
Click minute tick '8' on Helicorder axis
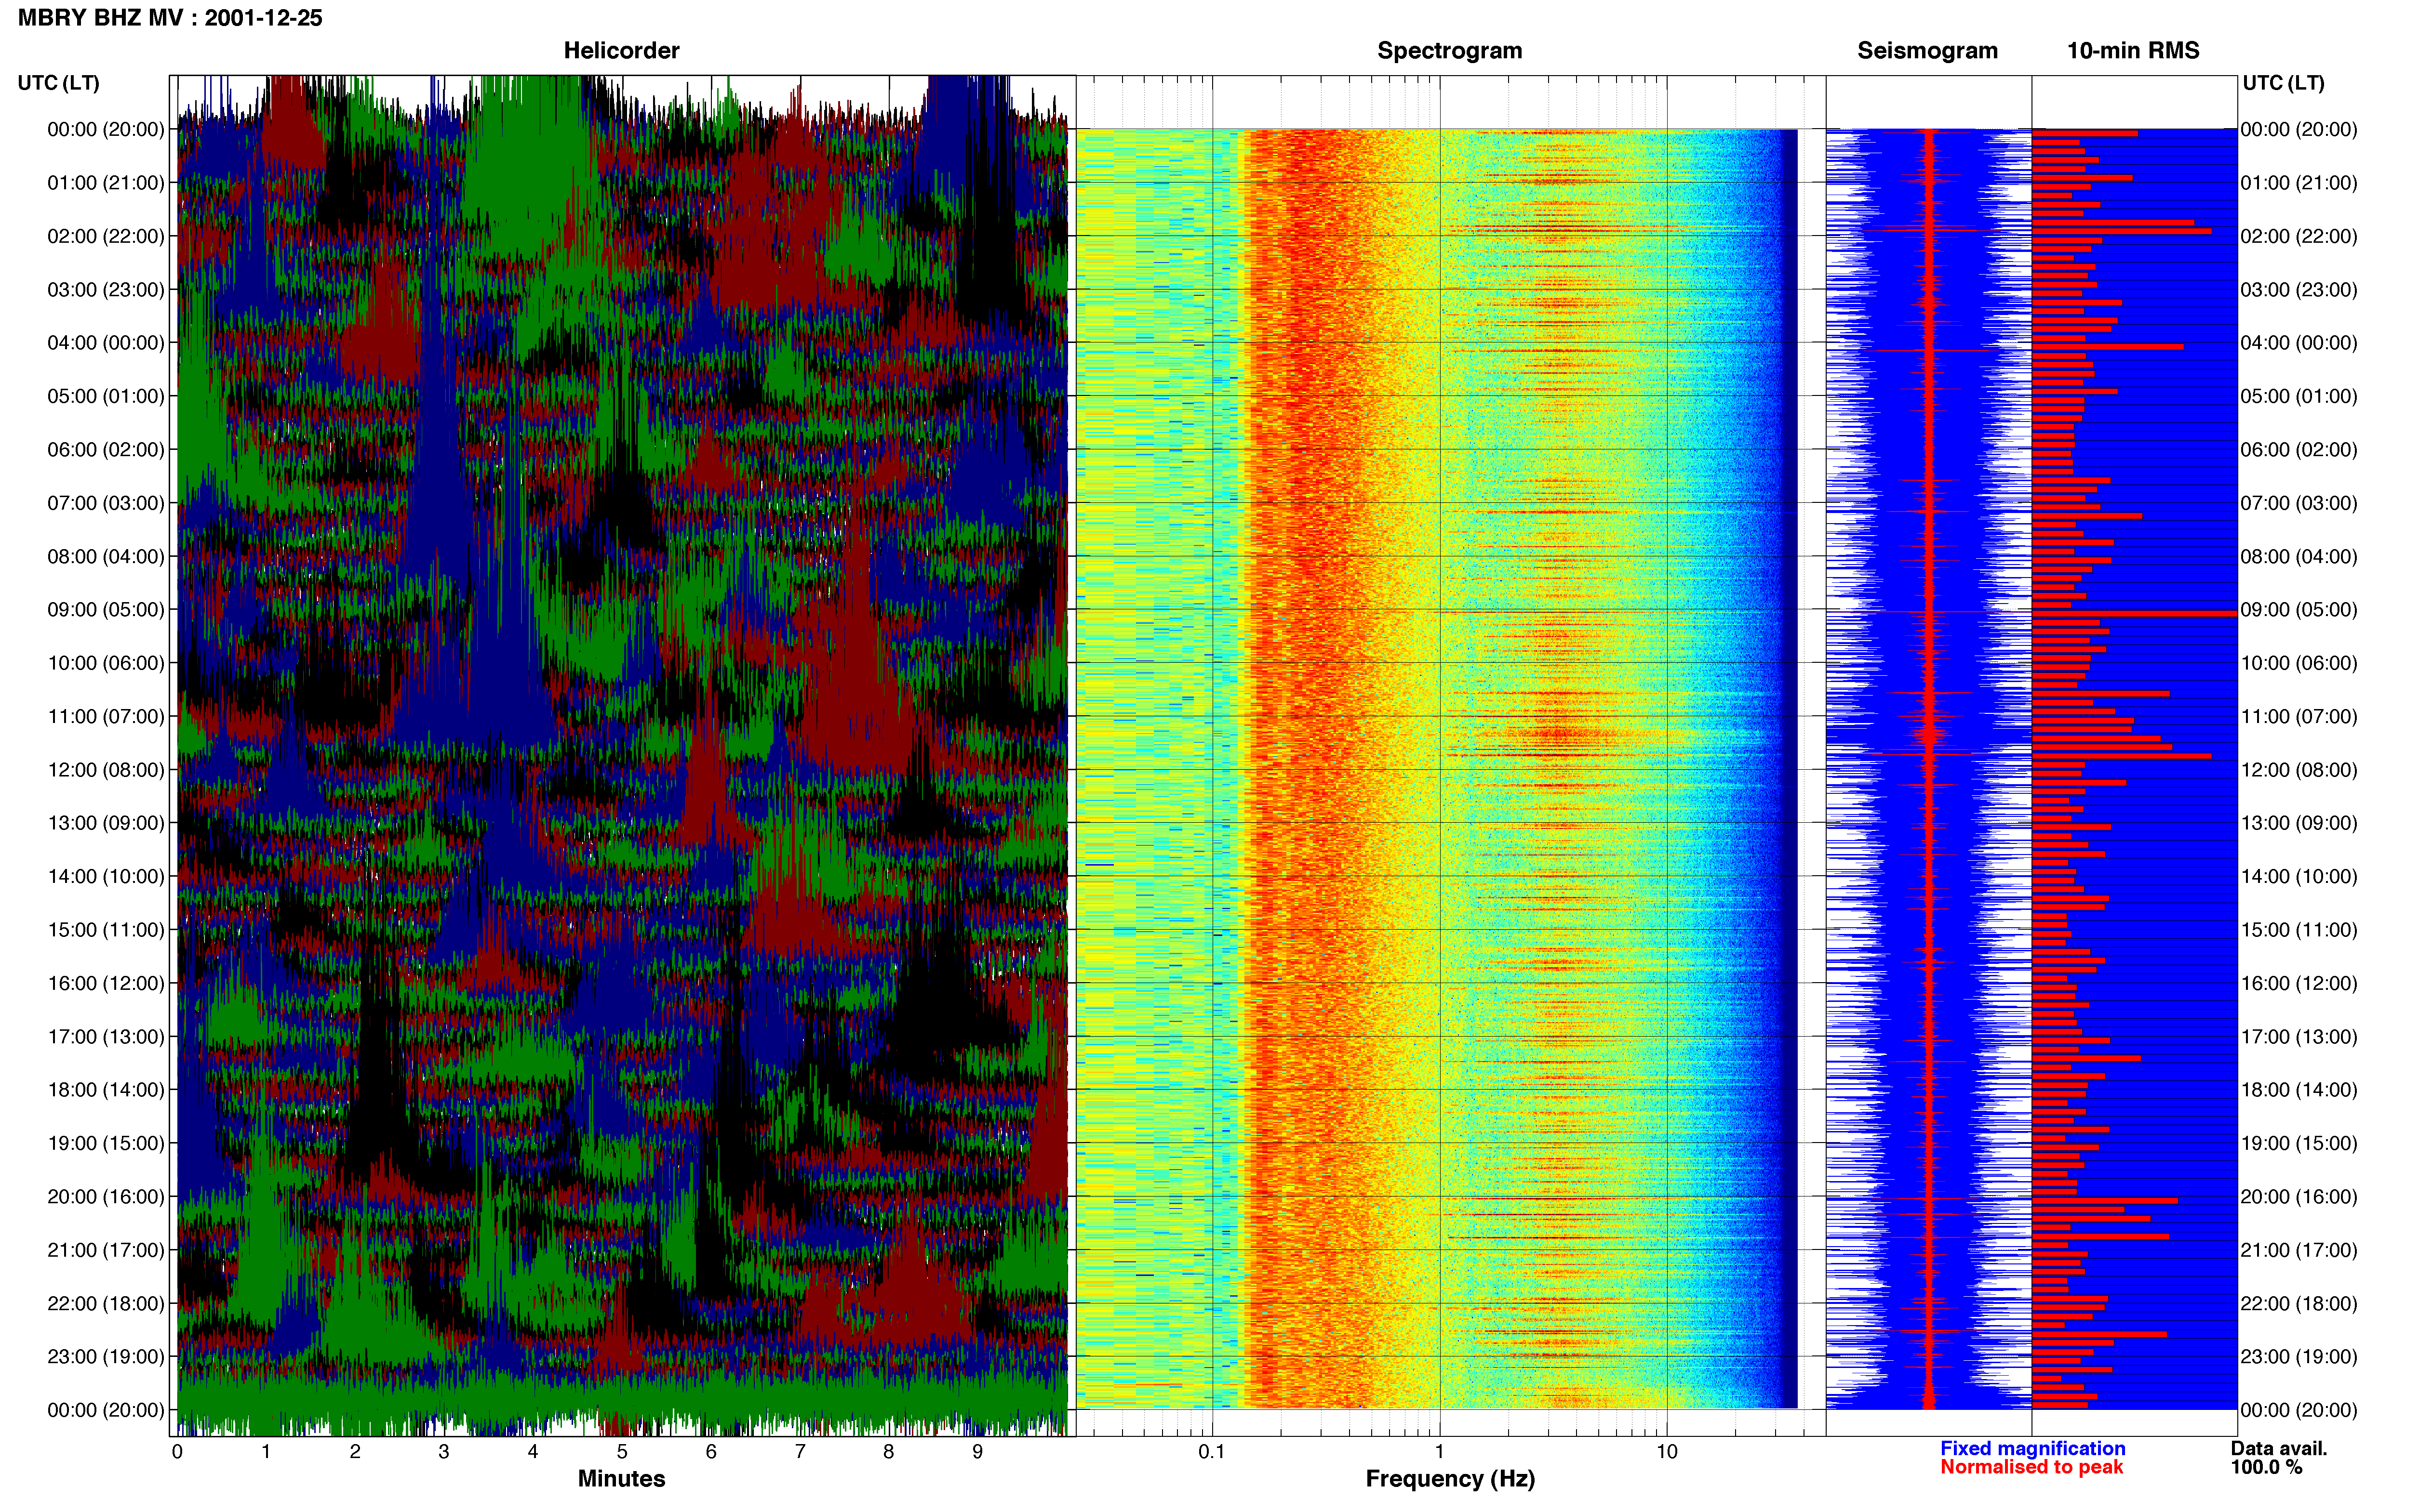click(x=888, y=1452)
